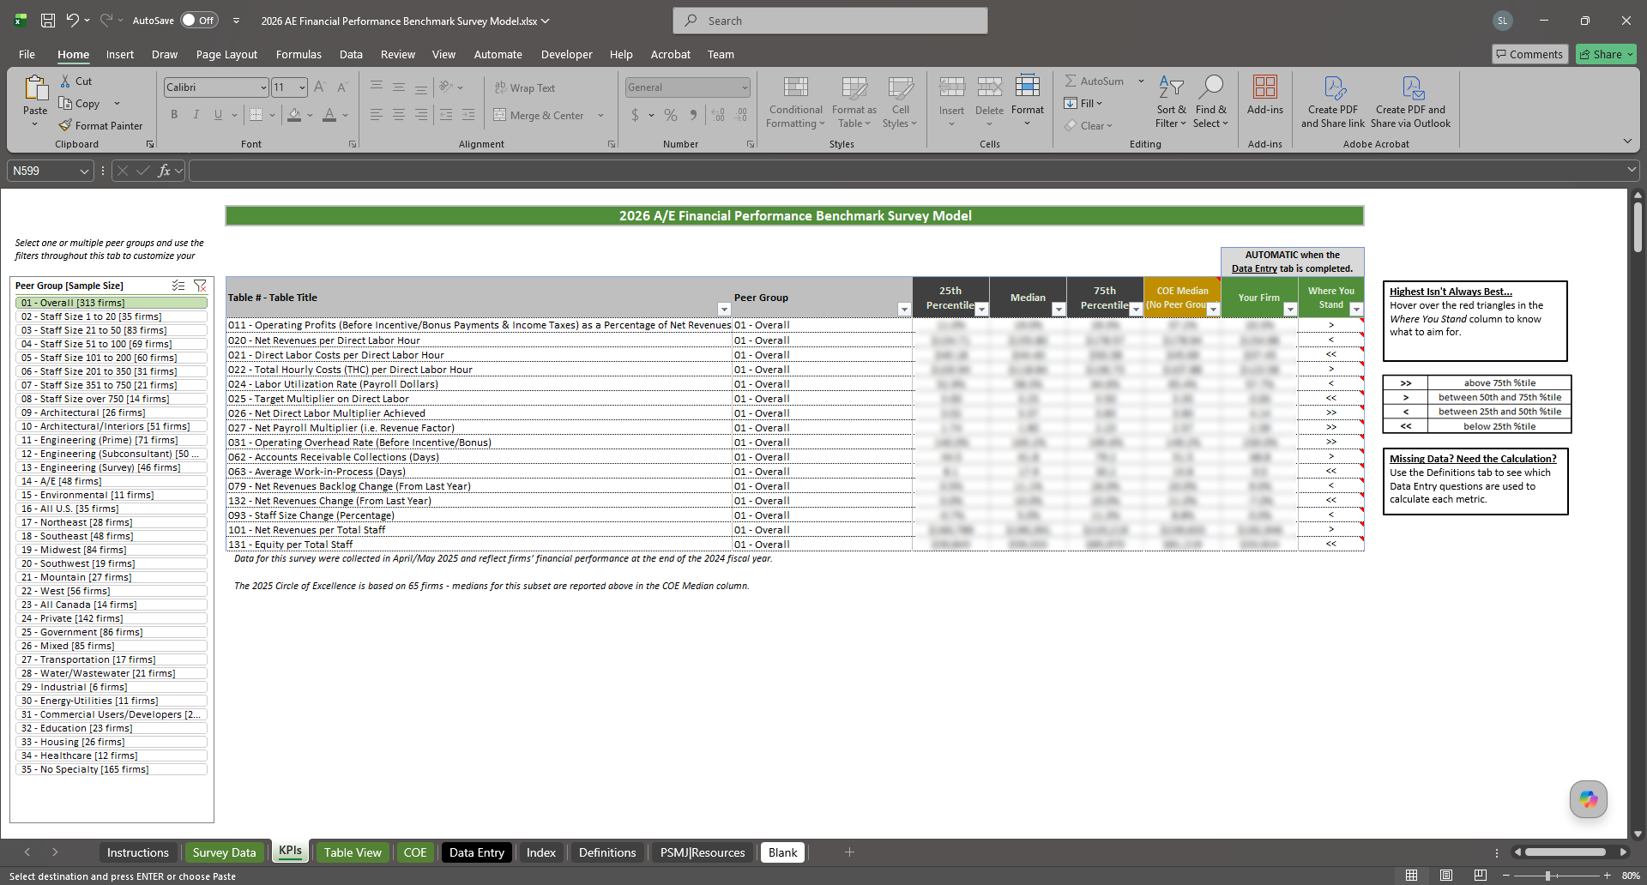Click the zoom slider handle
The width and height of the screenshot is (1647, 885).
click(1547, 876)
